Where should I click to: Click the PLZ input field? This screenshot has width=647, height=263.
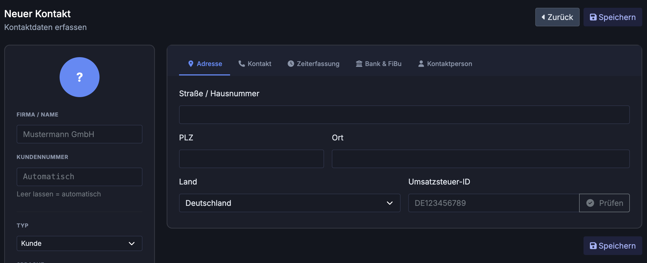point(251,158)
